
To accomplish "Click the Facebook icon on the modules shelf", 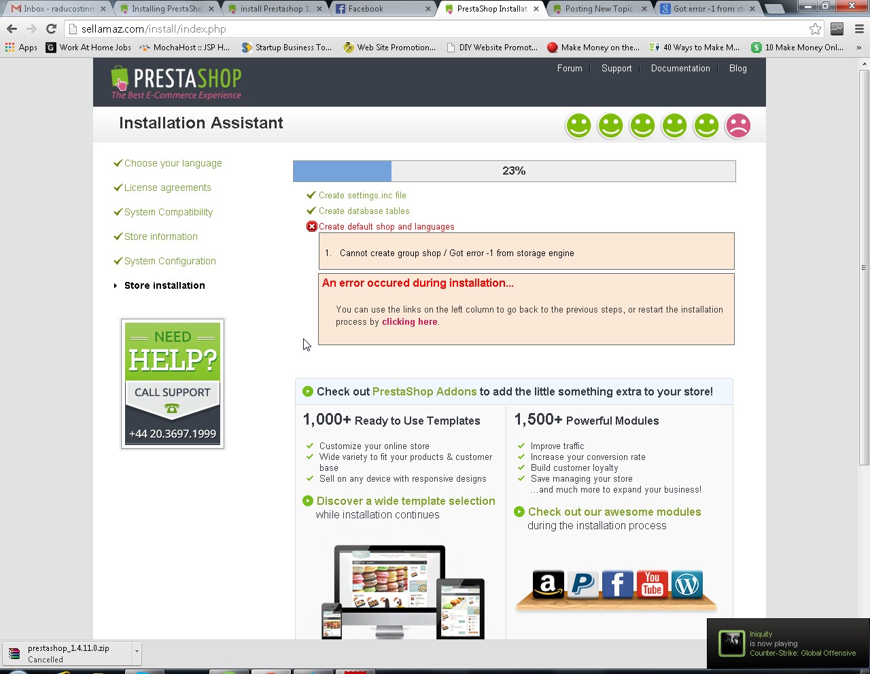I will (617, 584).
